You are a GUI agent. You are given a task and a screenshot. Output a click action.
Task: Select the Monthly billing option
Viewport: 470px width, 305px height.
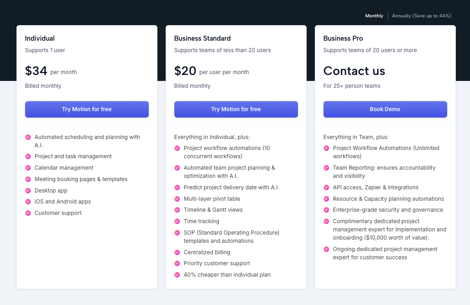click(374, 16)
